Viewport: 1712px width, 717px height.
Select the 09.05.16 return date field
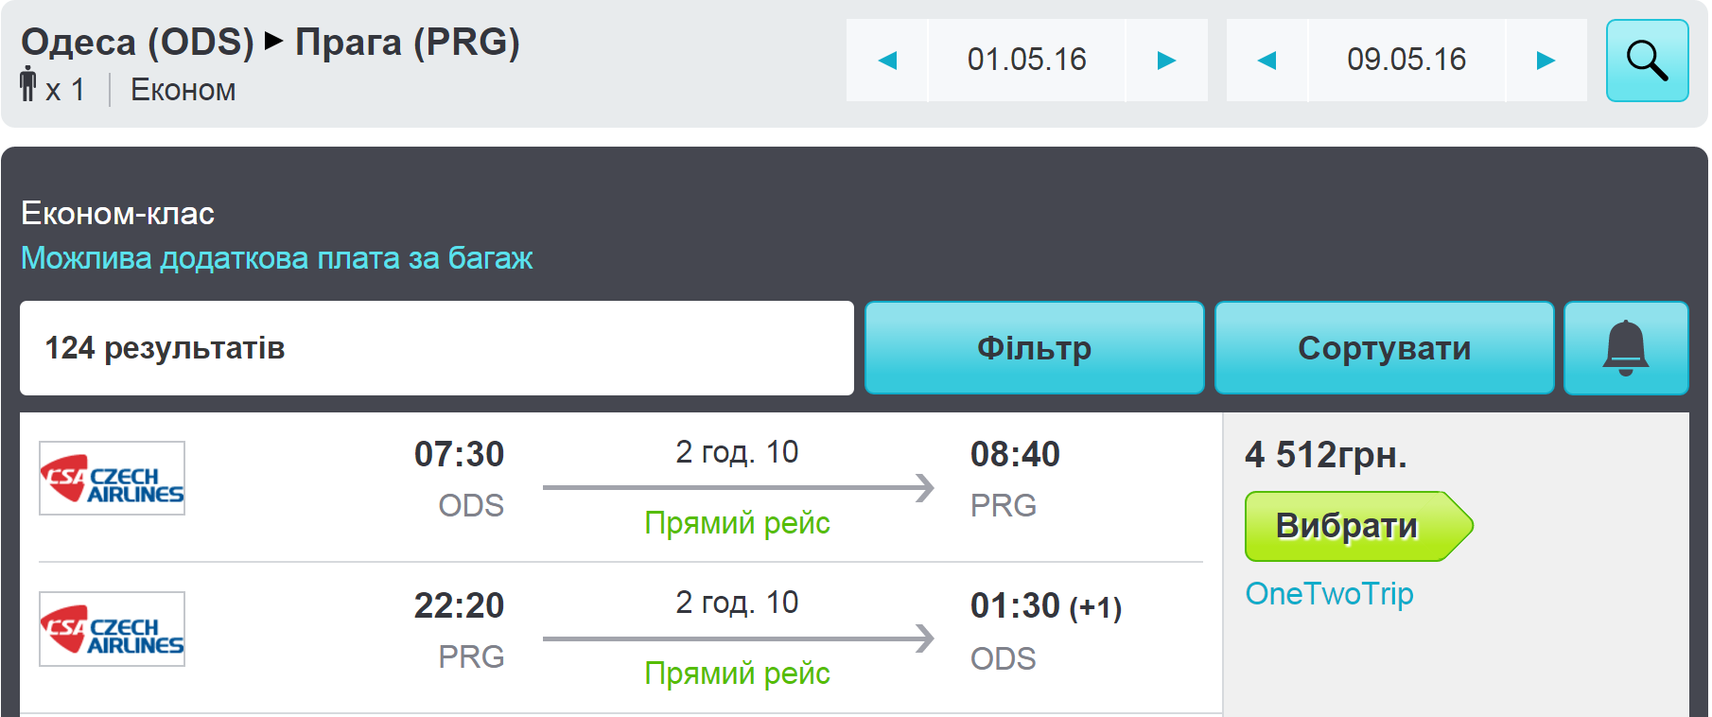click(1406, 61)
